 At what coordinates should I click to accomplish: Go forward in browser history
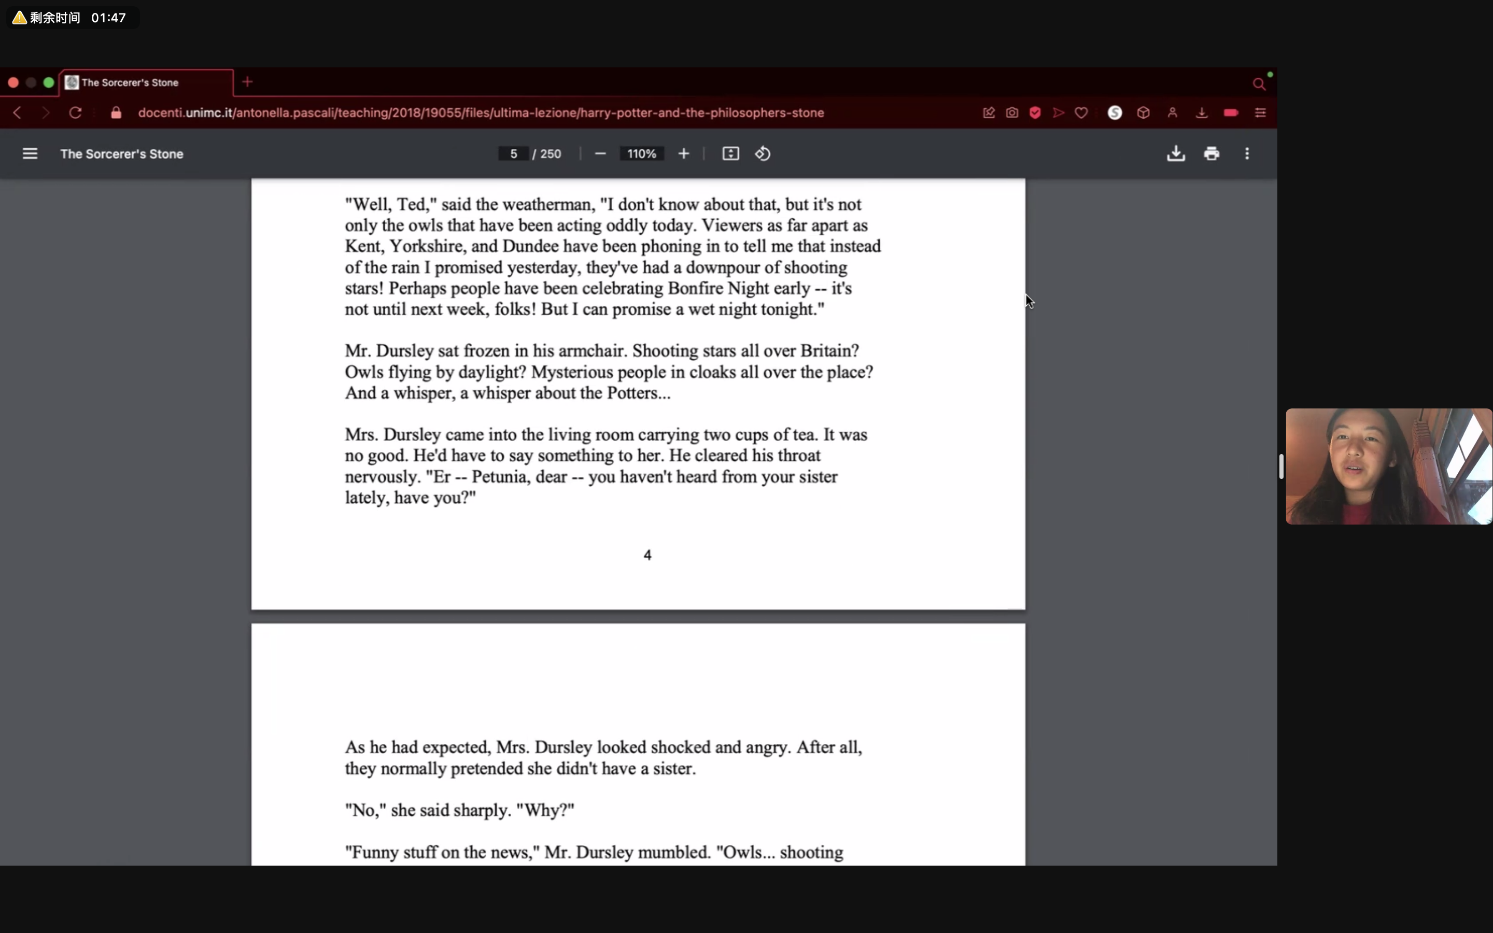(x=46, y=113)
